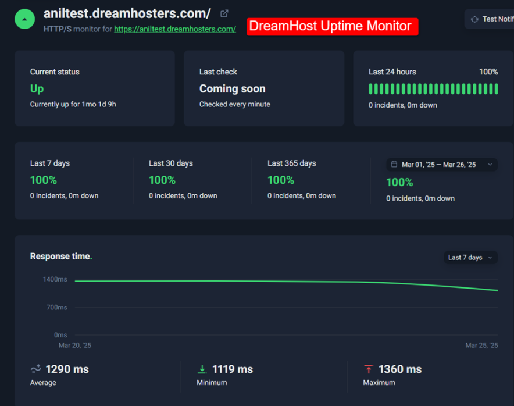Click the 100% value under Last 7 days
Viewport: 514px width, 406px height.
tap(43, 180)
